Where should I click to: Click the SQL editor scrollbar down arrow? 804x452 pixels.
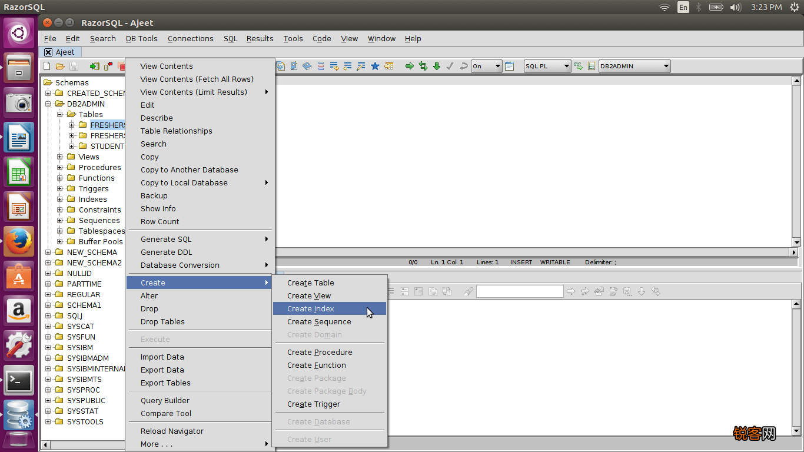(796, 242)
